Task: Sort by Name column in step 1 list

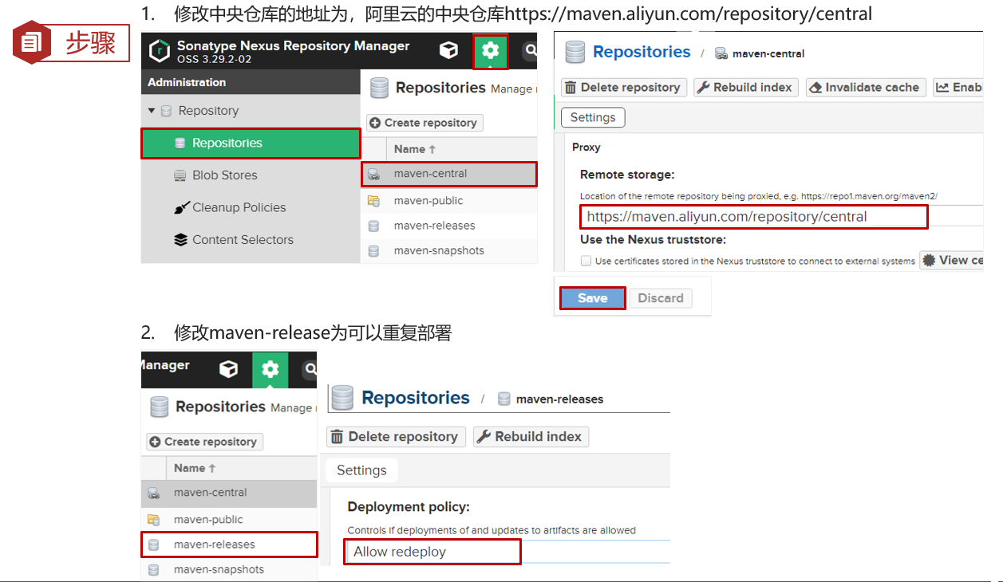Action: (x=415, y=149)
